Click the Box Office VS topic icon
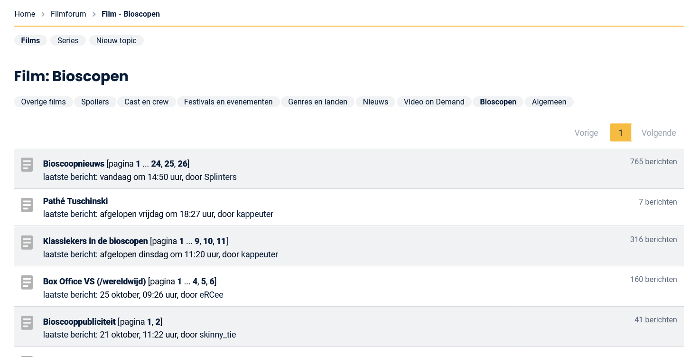 click(x=27, y=282)
